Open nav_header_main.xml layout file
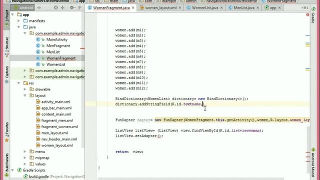This screenshot has width=320, height=180. click(x=59, y=139)
